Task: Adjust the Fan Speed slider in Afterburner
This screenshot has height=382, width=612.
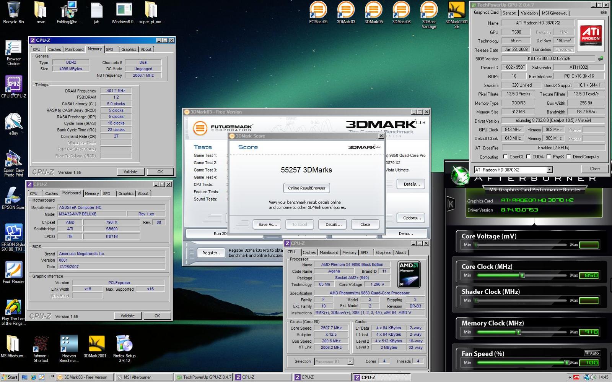Action: click(x=567, y=363)
